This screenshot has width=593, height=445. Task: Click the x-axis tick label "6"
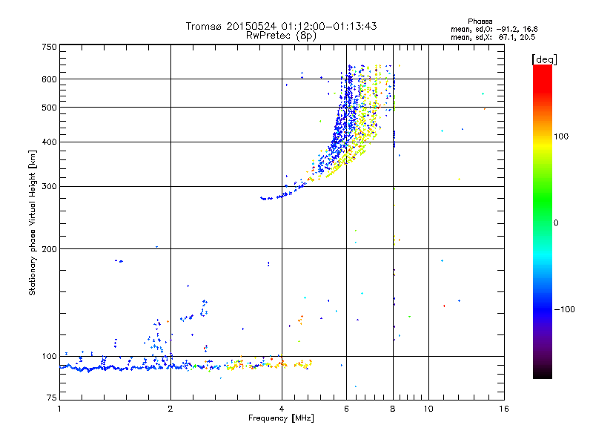(346, 409)
